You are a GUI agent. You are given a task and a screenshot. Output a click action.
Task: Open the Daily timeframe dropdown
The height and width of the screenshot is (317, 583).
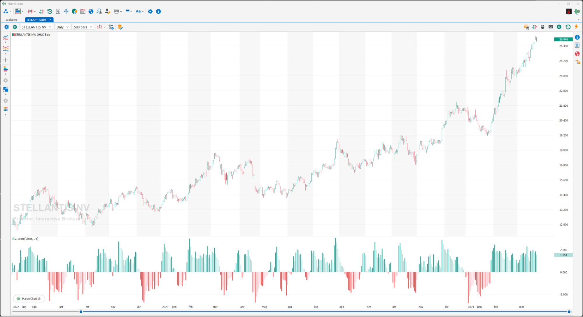(x=63, y=27)
